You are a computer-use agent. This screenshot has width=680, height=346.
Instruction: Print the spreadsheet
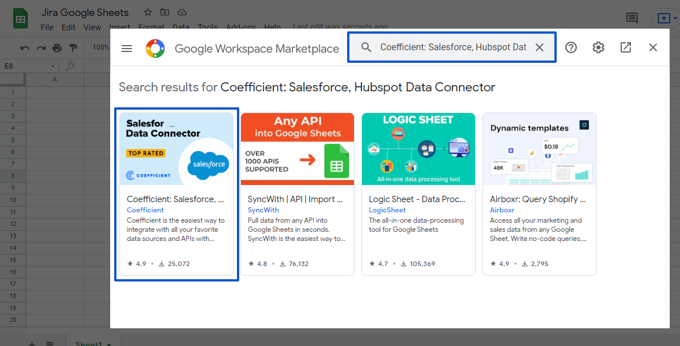tap(57, 48)
